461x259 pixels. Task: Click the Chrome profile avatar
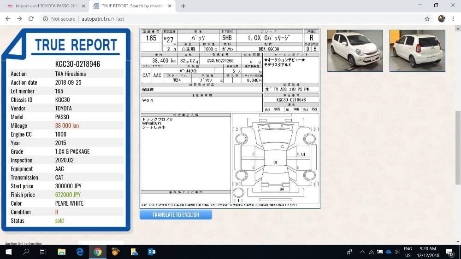441,19
